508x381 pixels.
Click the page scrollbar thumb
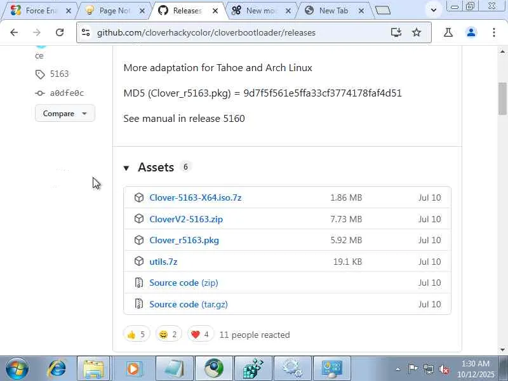[x=502, y=98]
